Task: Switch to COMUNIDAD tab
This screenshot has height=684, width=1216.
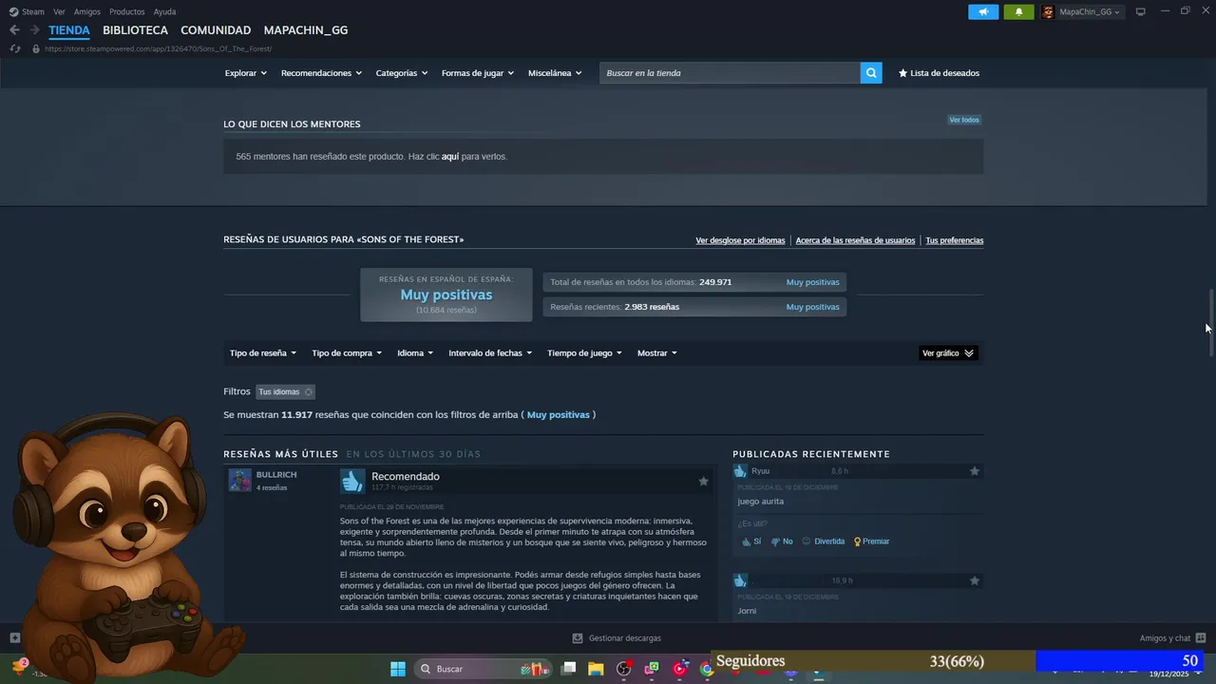Action: [216, 30]
